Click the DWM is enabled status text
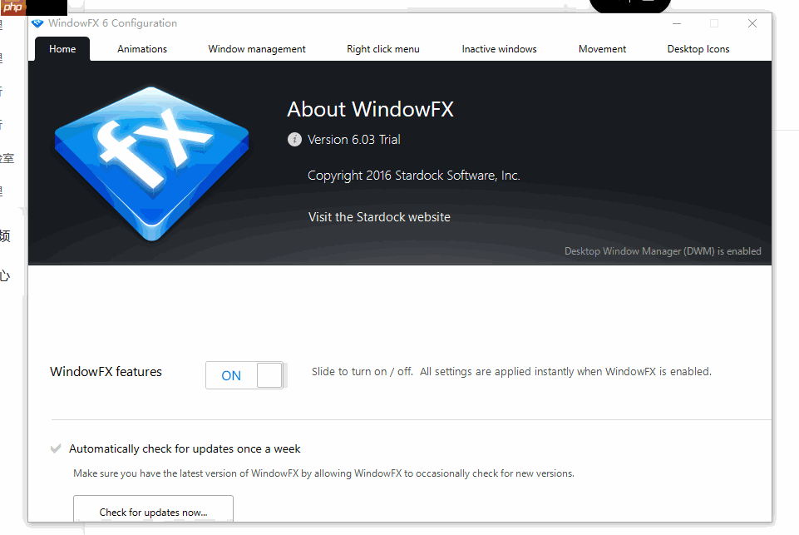 pos(663,251)
